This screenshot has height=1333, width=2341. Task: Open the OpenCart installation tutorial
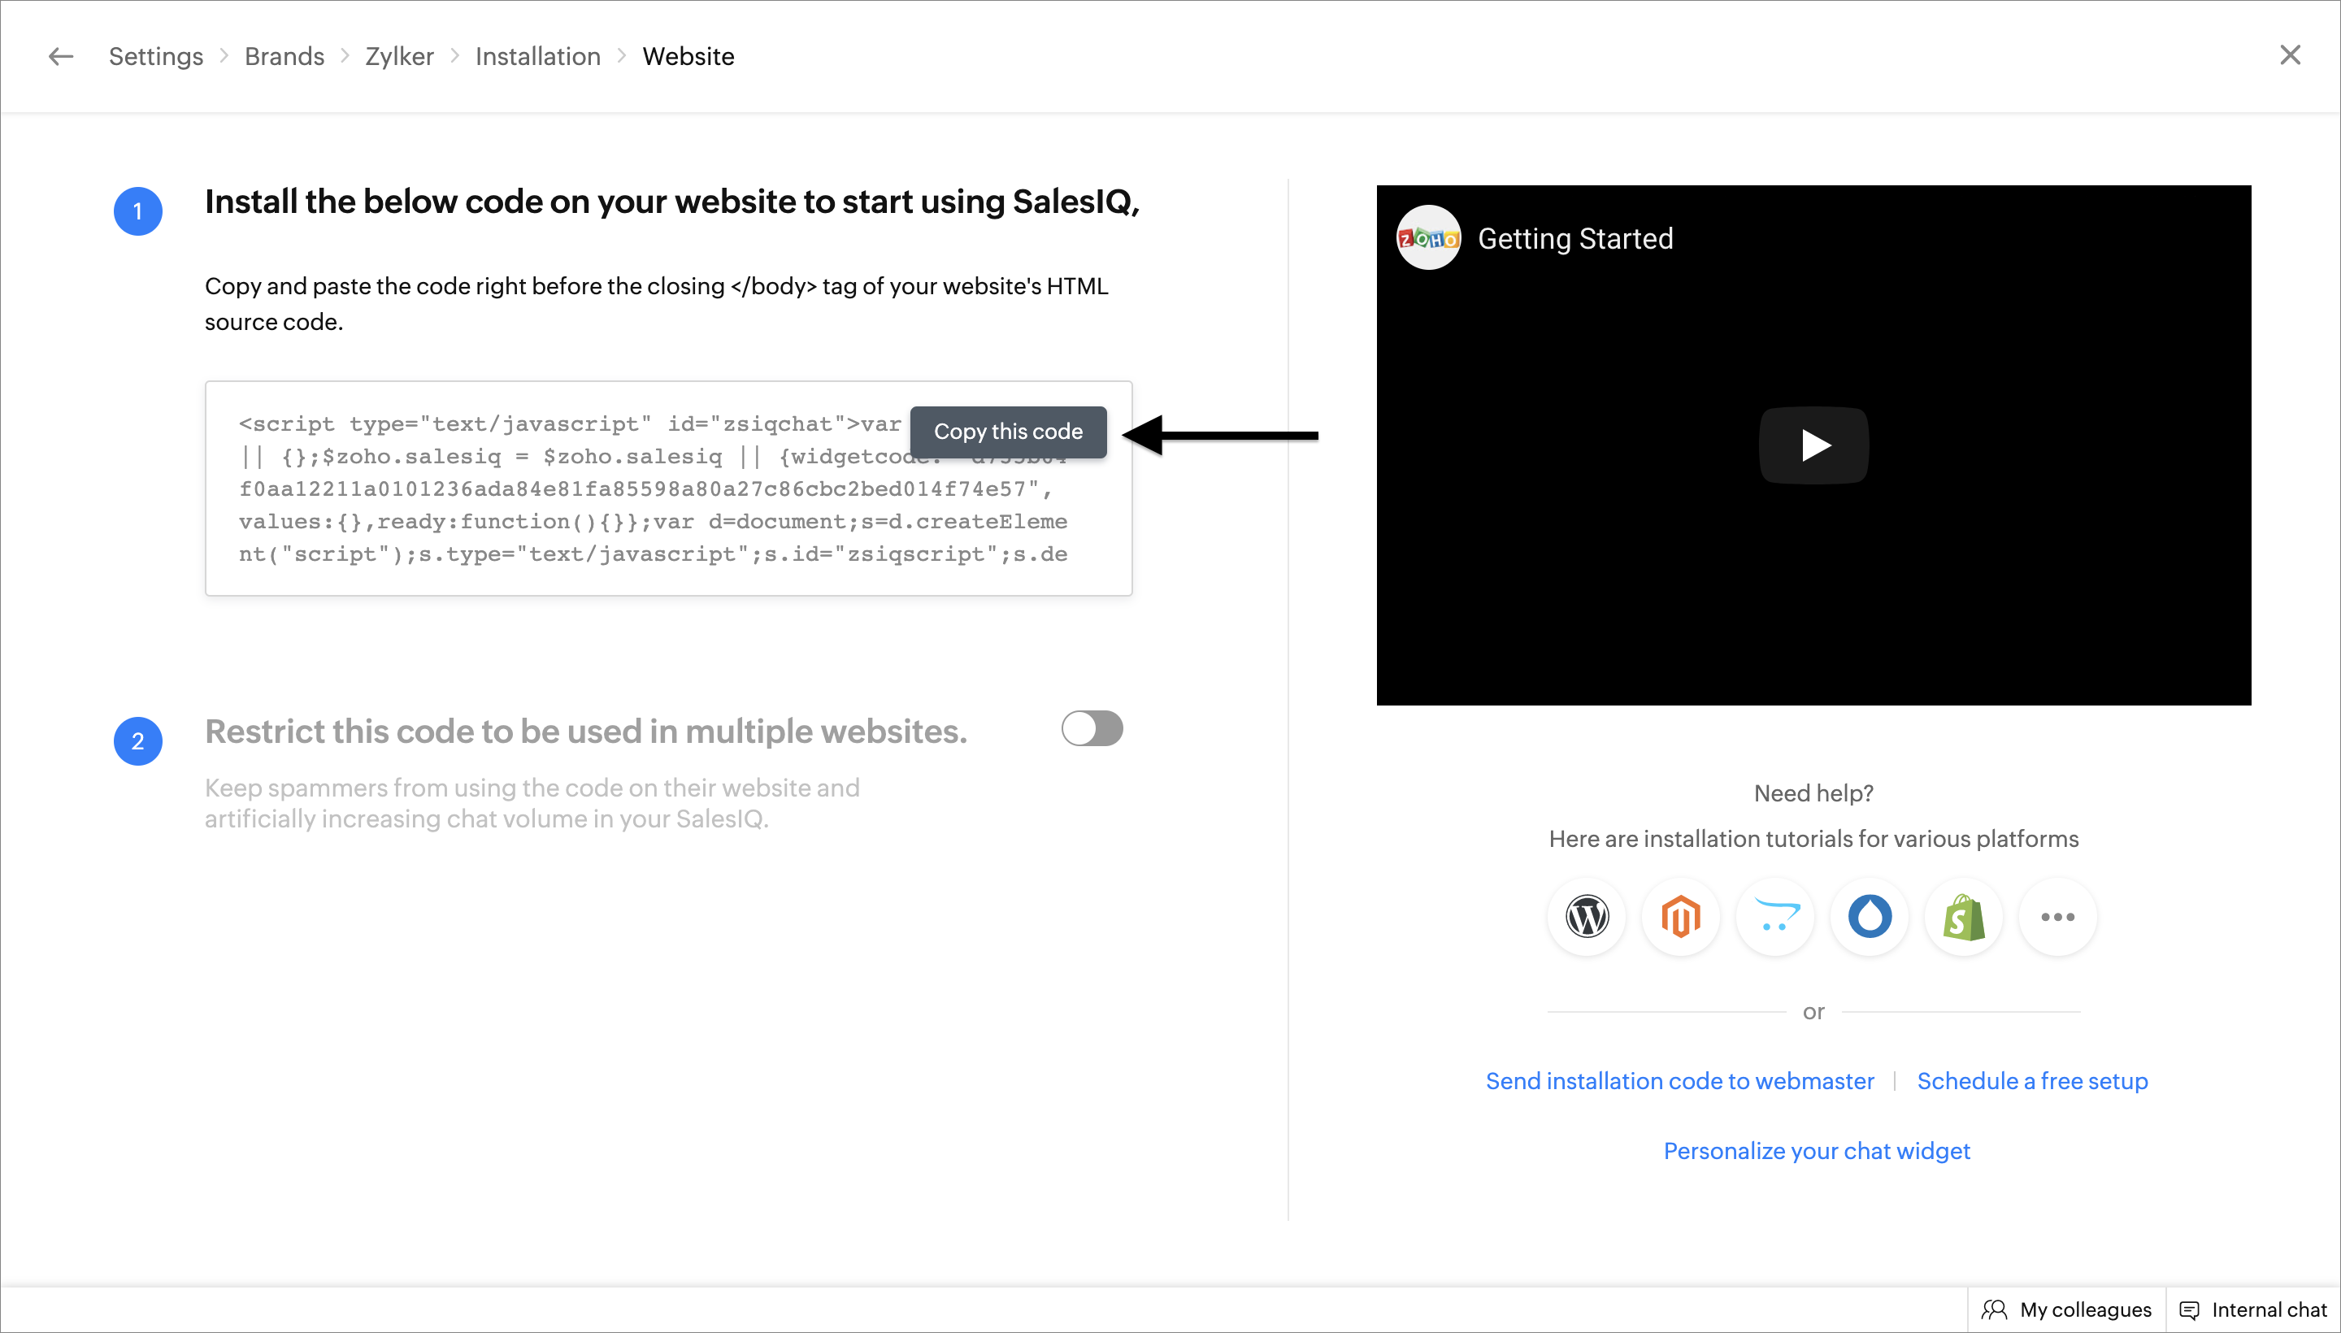[1775, 917]
